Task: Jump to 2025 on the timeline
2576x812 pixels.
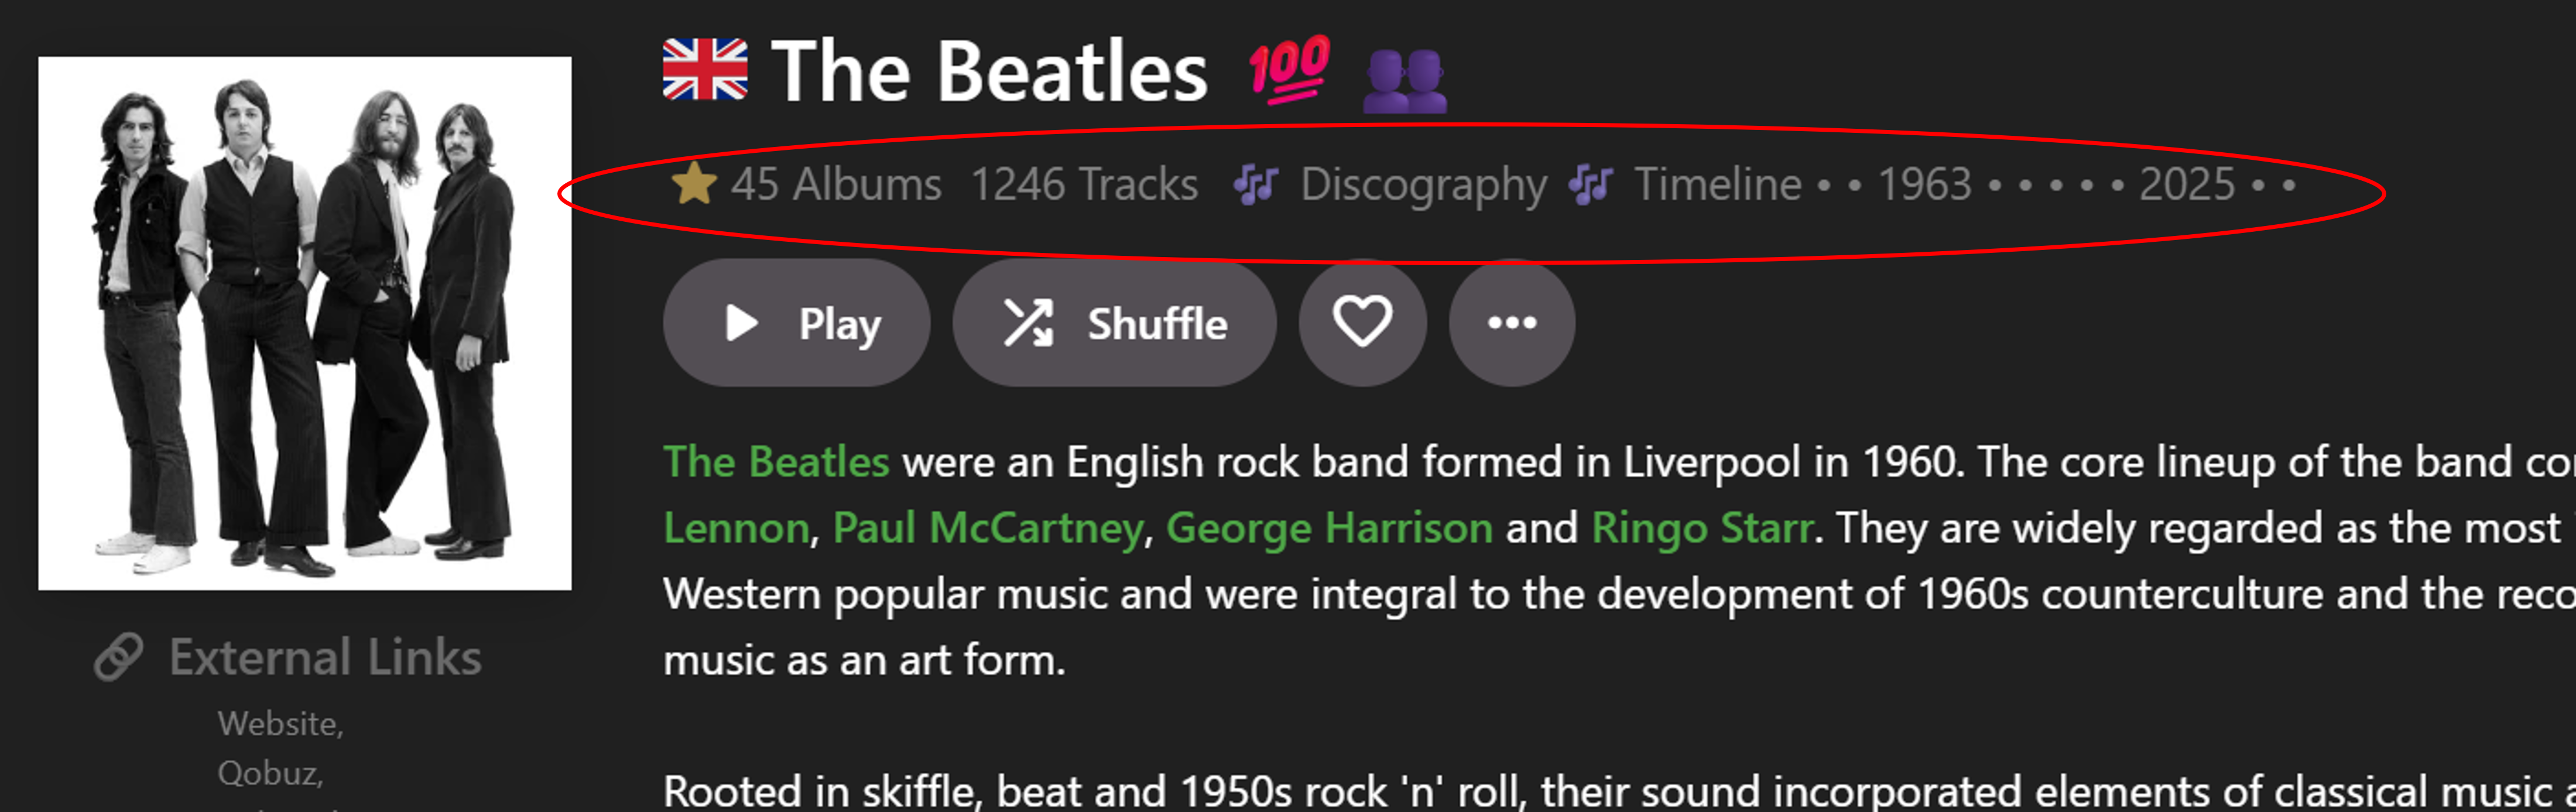Action: pyautogui.click(x=2186, y=184)
